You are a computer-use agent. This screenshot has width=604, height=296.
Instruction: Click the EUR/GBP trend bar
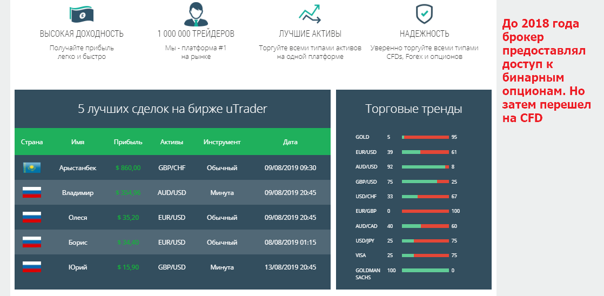(x=425, y=211)
